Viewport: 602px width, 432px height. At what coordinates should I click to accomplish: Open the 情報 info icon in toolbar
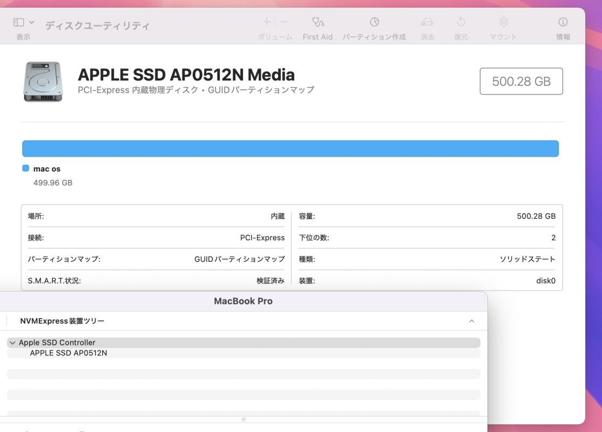coord(563,22)
